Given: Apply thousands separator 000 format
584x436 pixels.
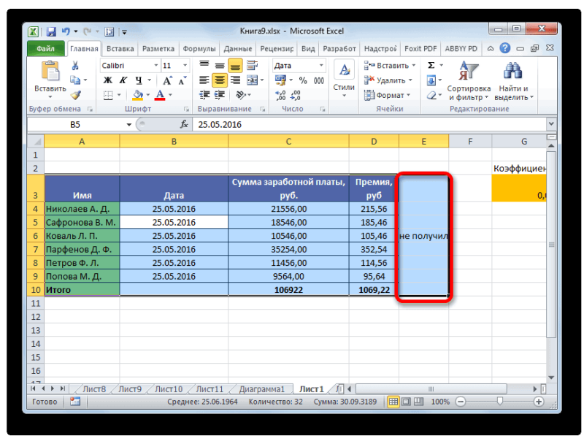Looking at the screenshot, I should 319,80.
